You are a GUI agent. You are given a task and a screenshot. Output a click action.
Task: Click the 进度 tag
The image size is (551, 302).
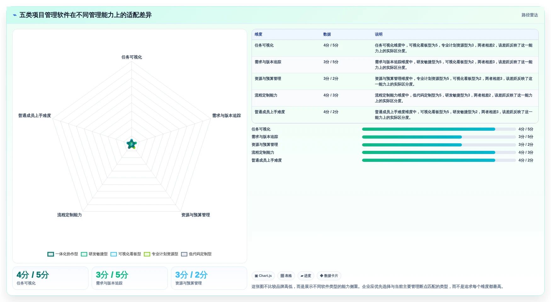306,276
